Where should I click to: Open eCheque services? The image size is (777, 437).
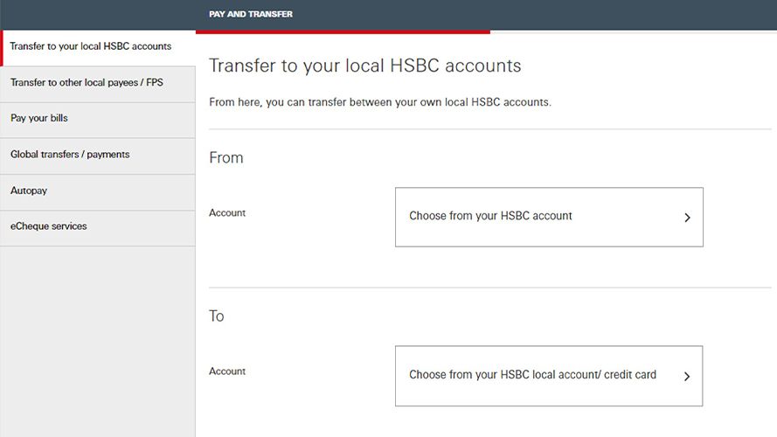tap(98, 228)
